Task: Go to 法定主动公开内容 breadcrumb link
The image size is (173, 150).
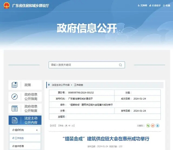Action: [x=61, y=85]
